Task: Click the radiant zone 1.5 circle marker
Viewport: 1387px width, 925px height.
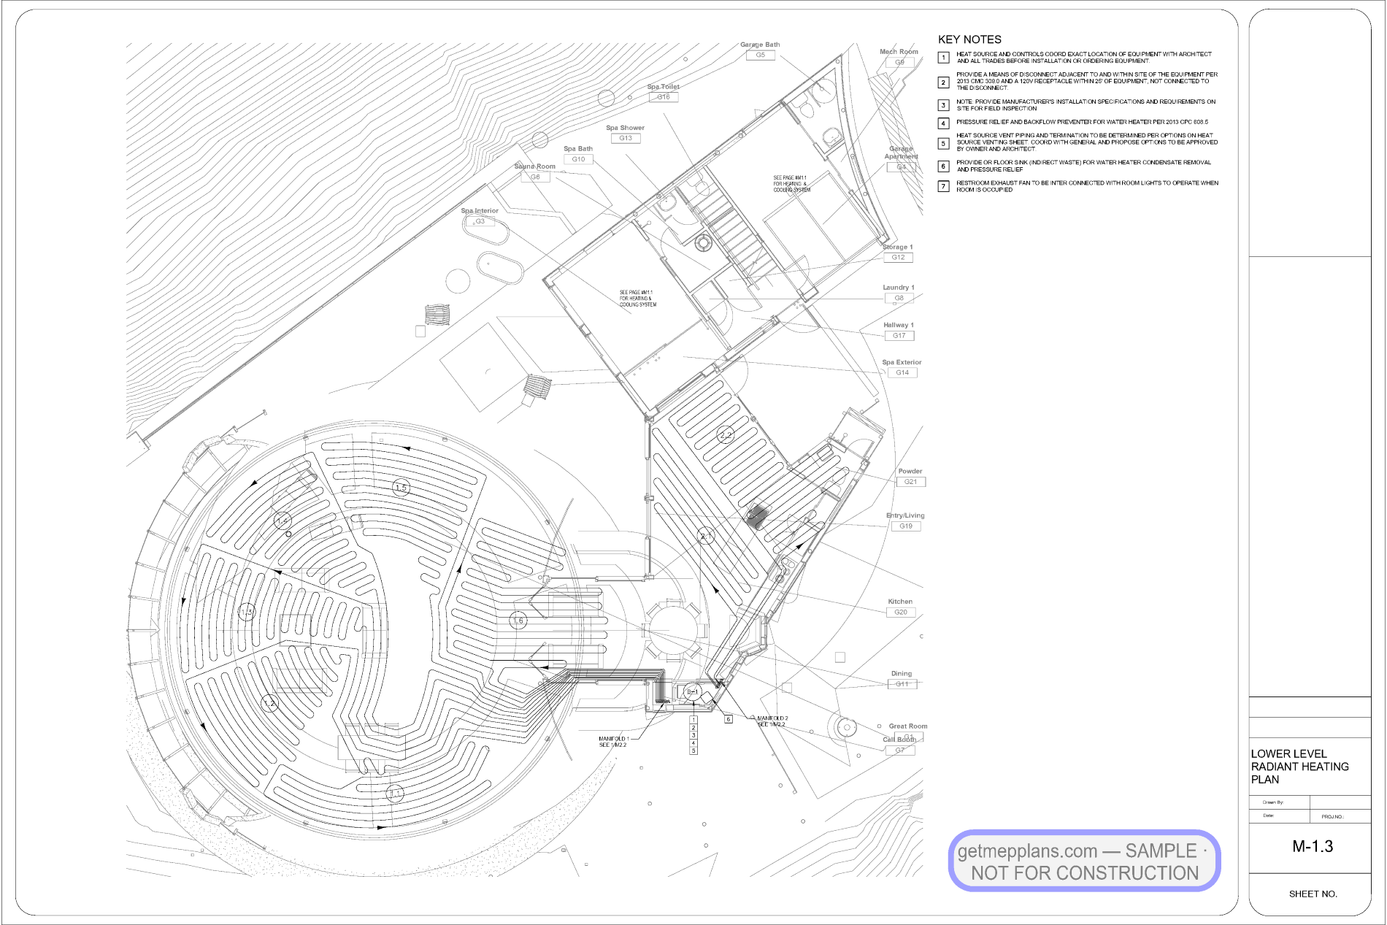Action: tap(401, 488)
